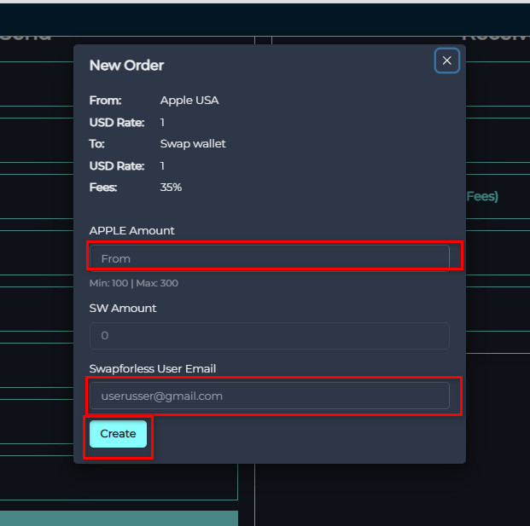Click the 'Fees)' text in the background
Screen dimensions: 530x526
point(482,197)
